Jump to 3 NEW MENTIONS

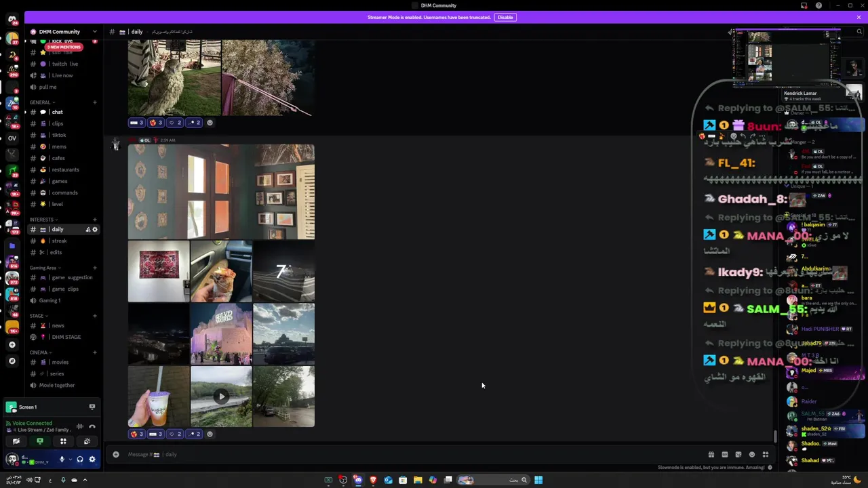click(x=64, y=47)
